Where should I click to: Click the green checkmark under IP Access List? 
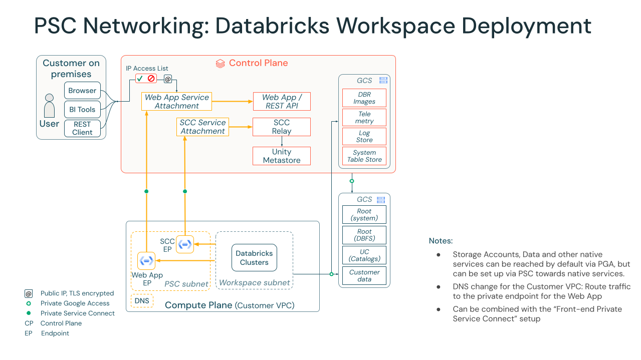coord(140,79)
